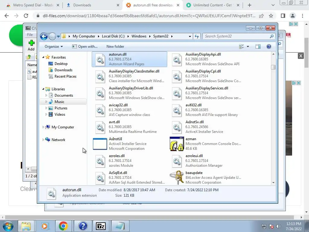Click the Add button in 7-Zip window

[31, 45]
